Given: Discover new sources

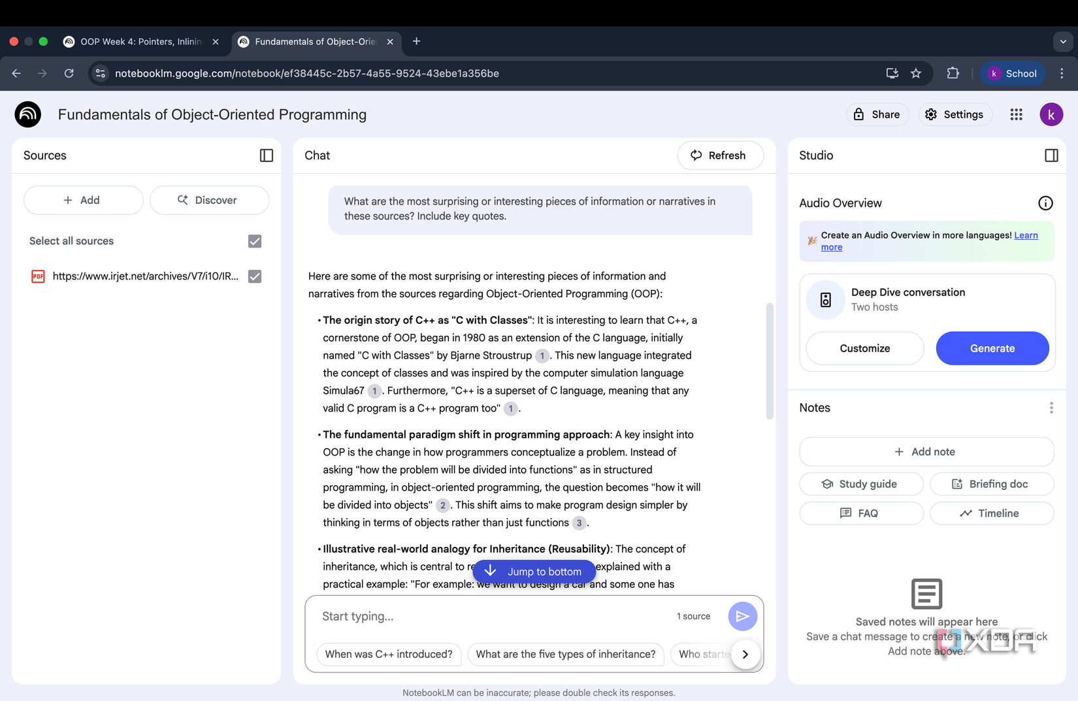Looking at the screenshot, I should [x=209, y=200].
